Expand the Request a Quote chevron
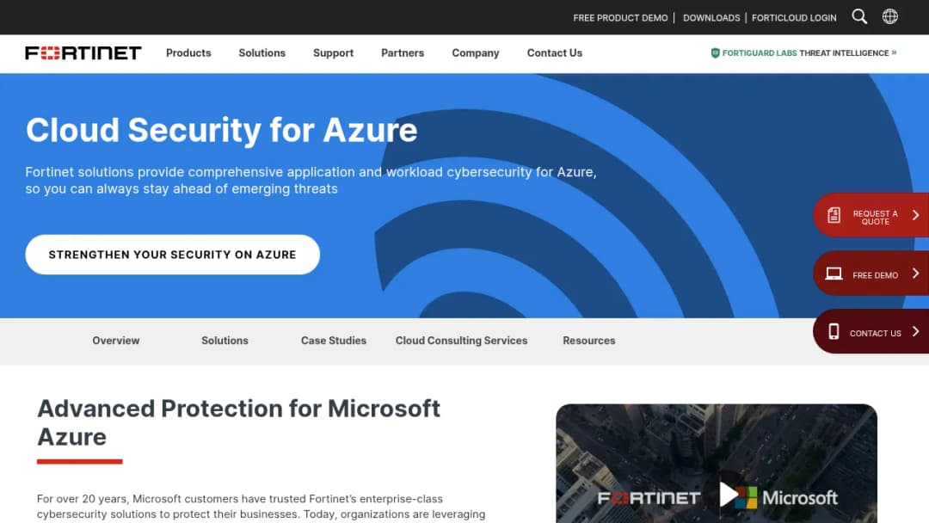 (915, 215)
